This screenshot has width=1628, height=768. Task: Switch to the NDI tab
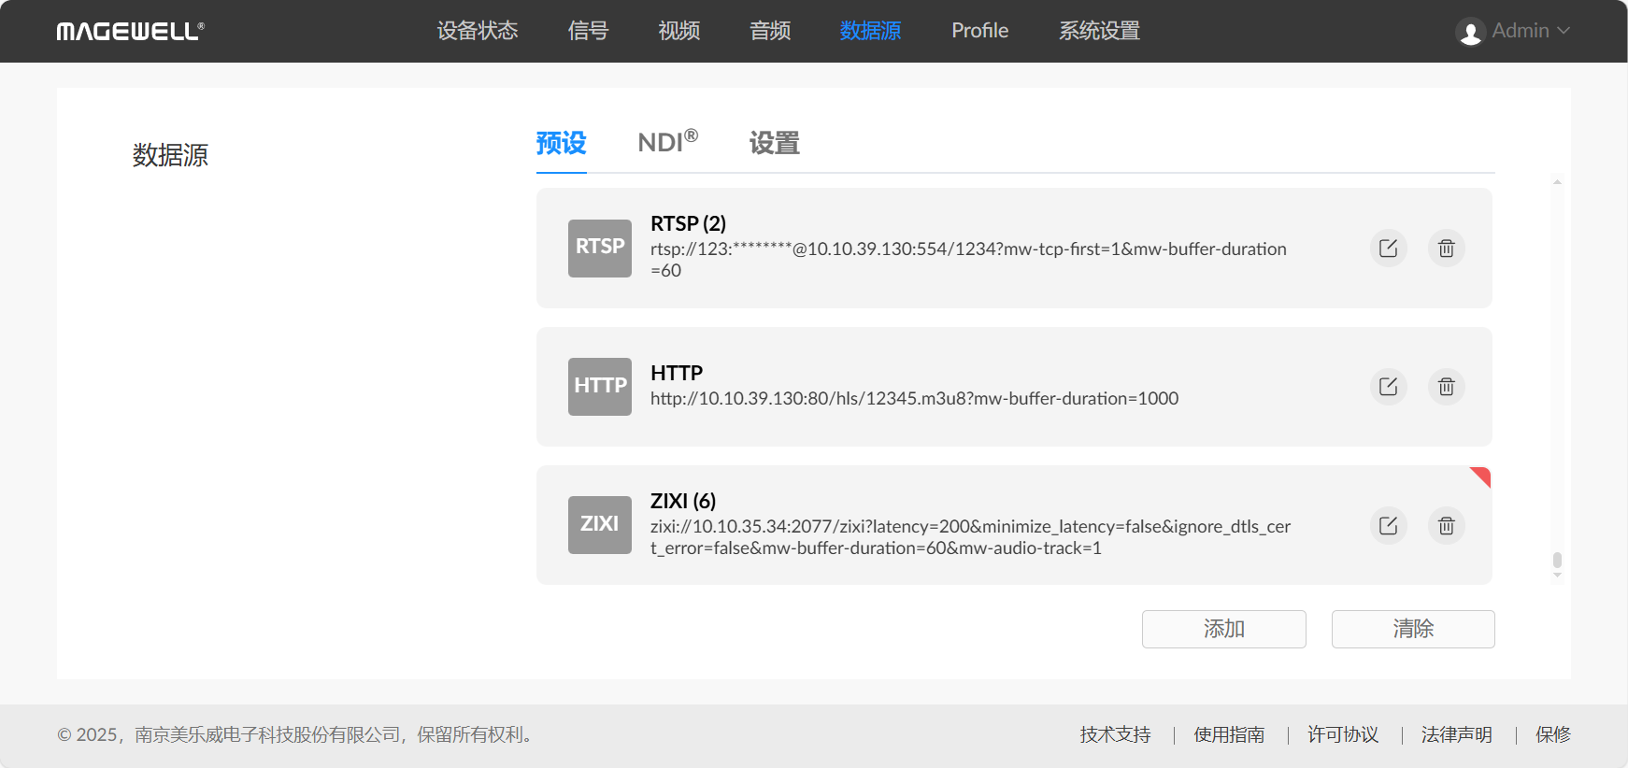pos(667,143)
